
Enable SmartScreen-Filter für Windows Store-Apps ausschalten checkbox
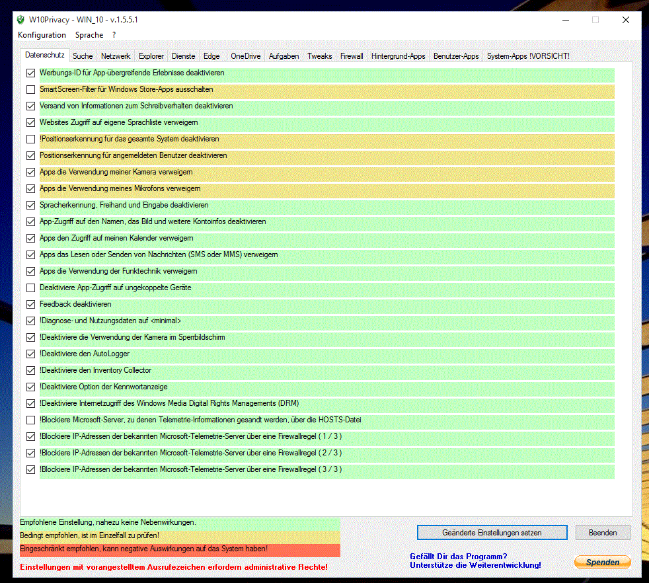(31, 89)
